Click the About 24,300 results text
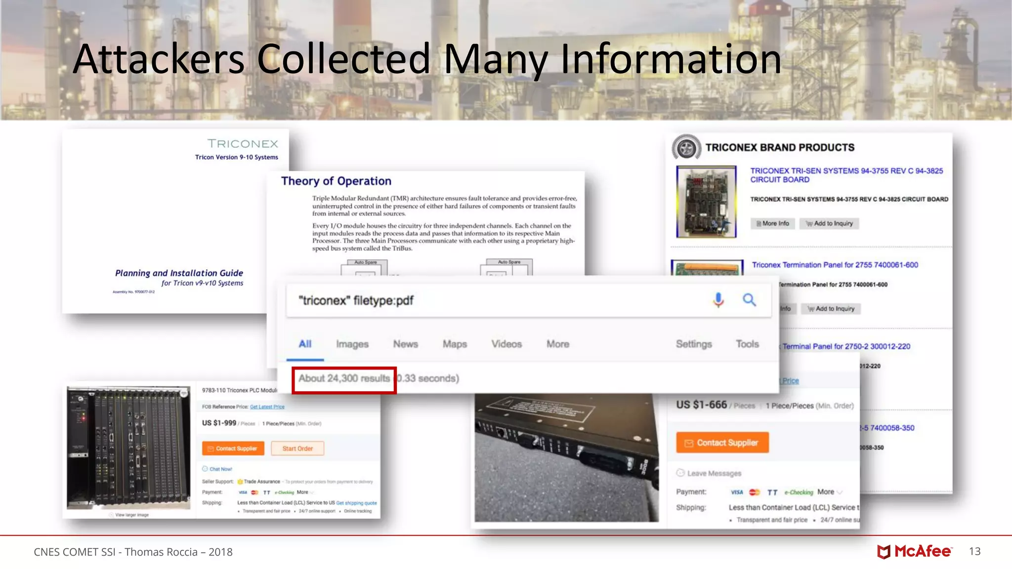The image size is (1012, 569). coord(344,378)
